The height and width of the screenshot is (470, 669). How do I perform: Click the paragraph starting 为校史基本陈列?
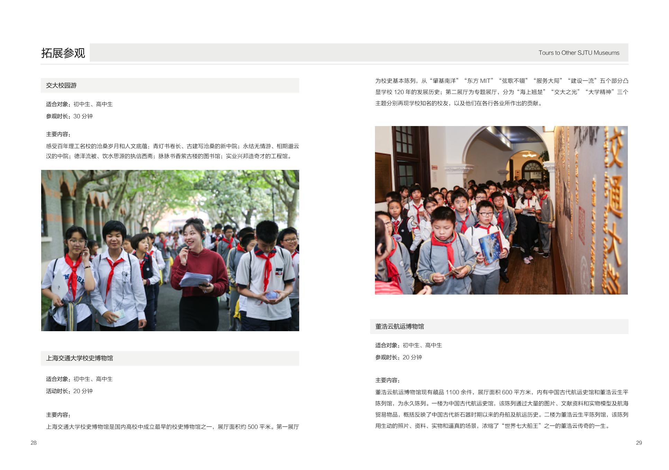tap(502, 92)
